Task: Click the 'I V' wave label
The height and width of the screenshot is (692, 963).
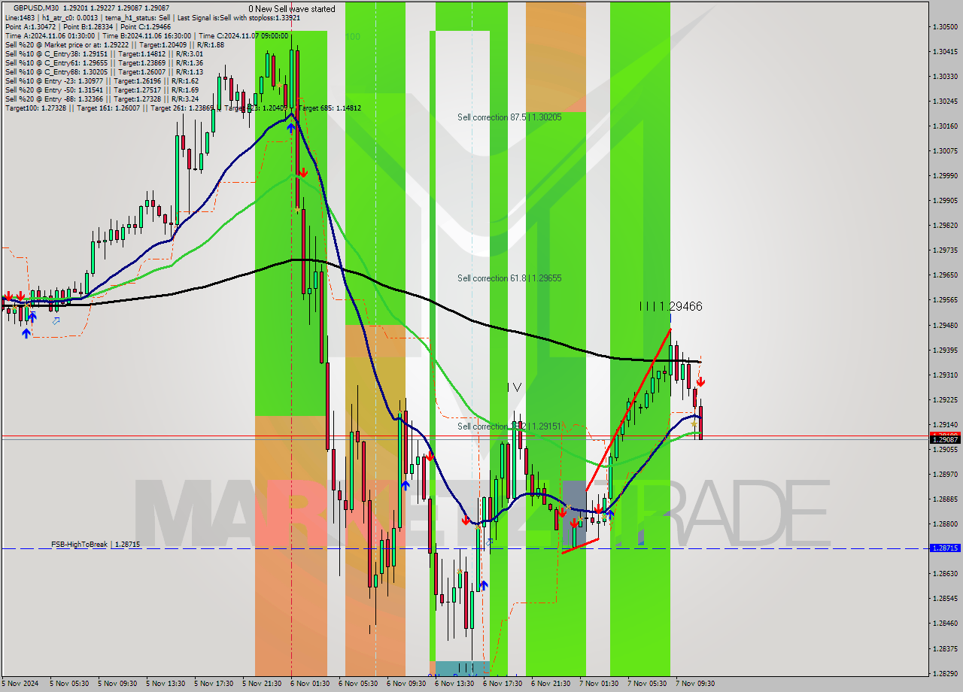Action: click(x=514, y=387)
